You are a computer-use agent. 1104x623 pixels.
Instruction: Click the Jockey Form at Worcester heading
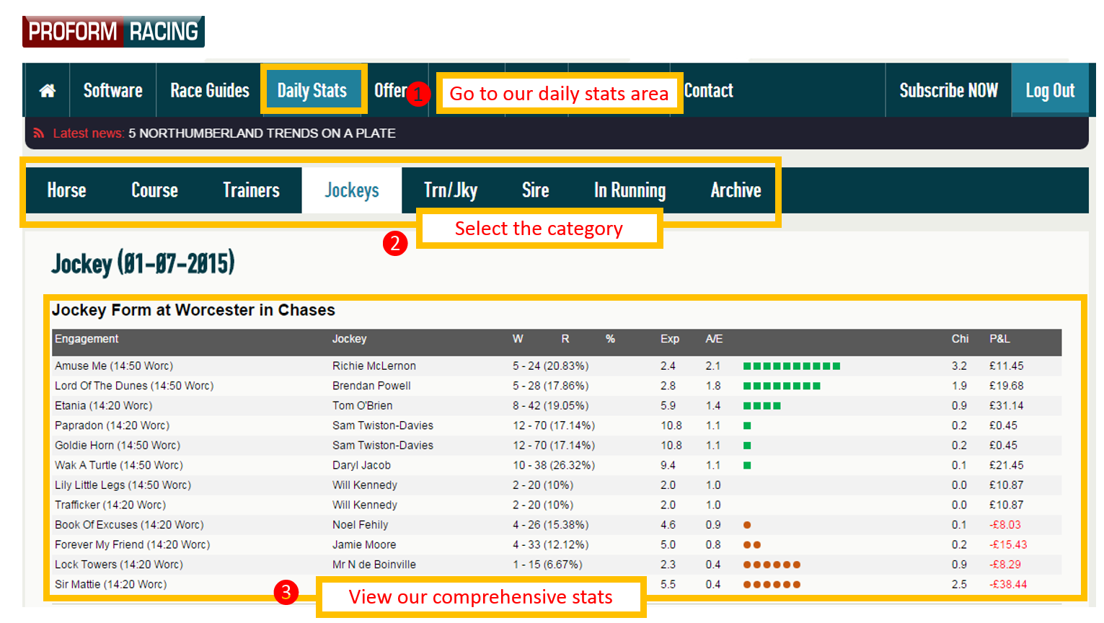193,310
